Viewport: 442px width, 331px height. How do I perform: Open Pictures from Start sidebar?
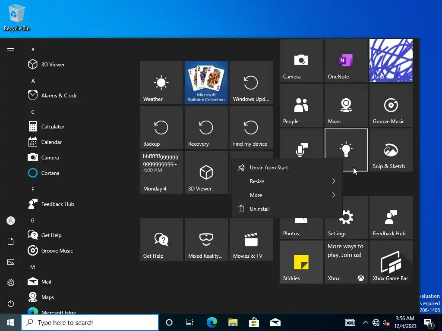click(11, 262)
